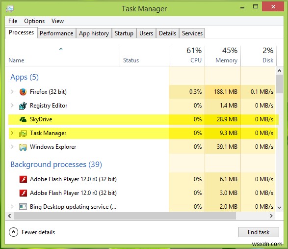The height and width of the screenshot is (249, 288).
Task: Click the End task button
Action: point(259,232)
